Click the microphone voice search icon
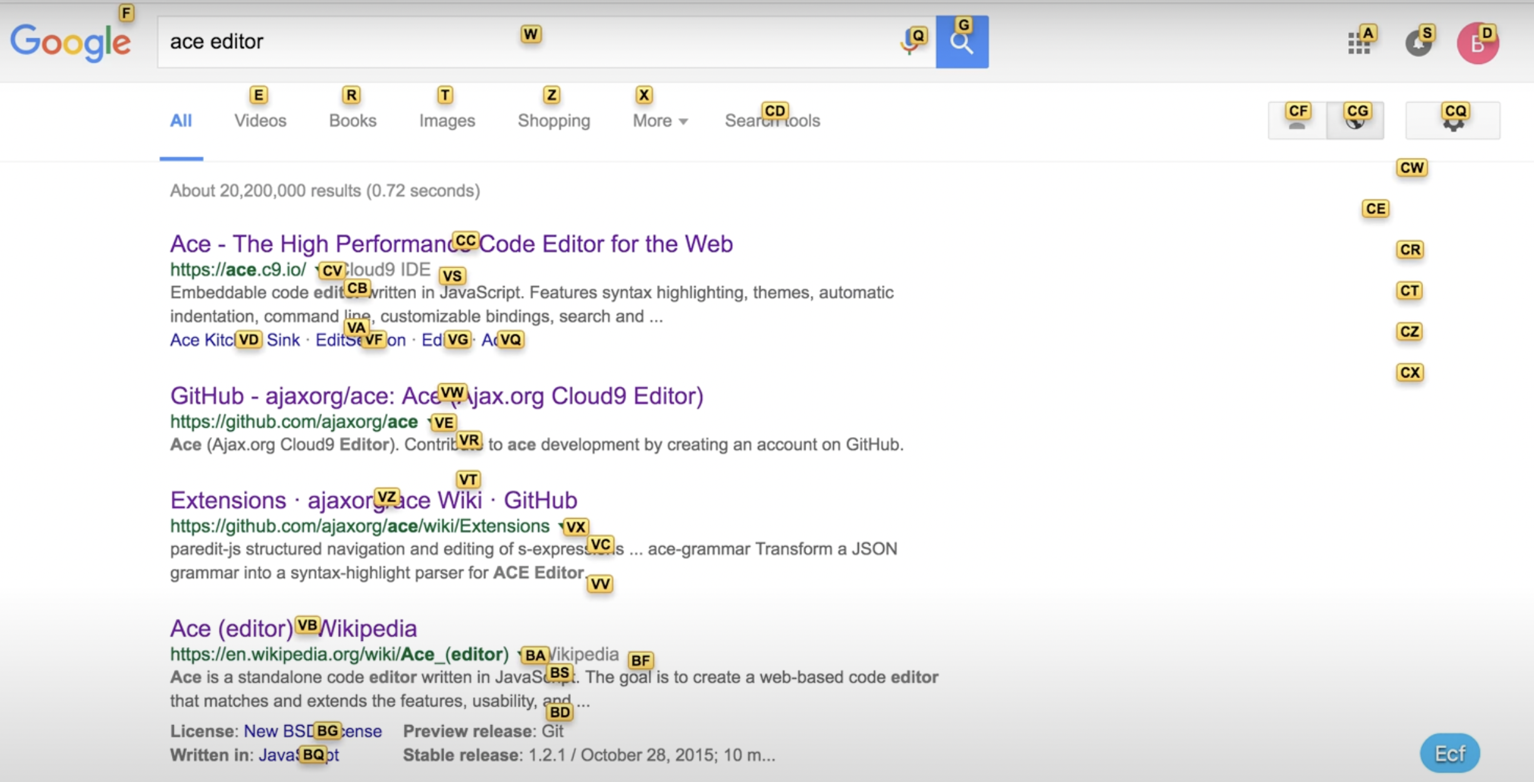 (910, 43)
